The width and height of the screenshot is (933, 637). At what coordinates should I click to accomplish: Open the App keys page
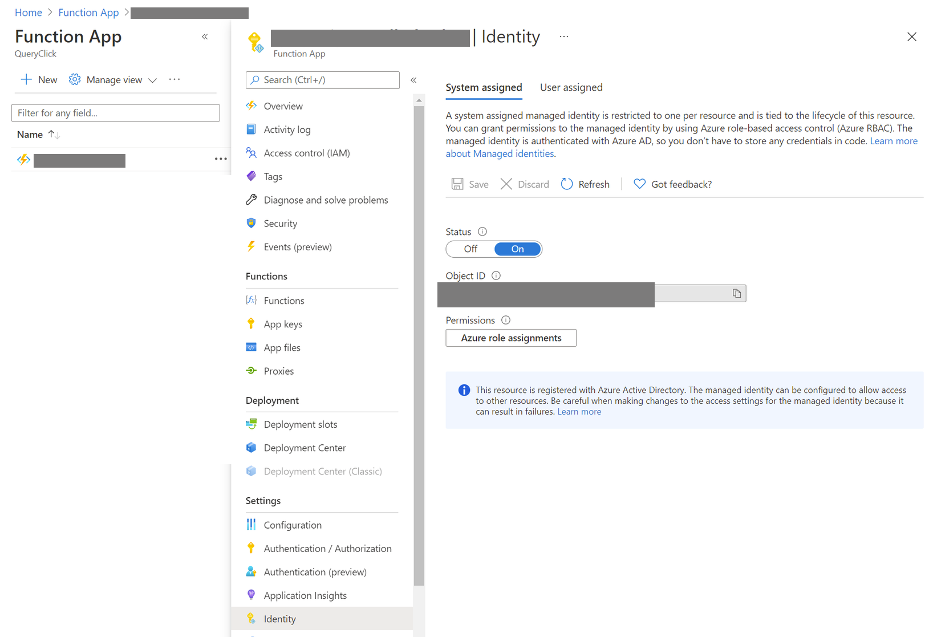[283, 324]
